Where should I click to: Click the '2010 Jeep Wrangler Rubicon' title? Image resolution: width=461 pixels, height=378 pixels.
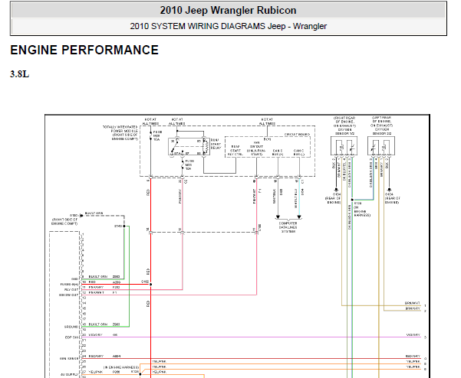coord(228,10)
